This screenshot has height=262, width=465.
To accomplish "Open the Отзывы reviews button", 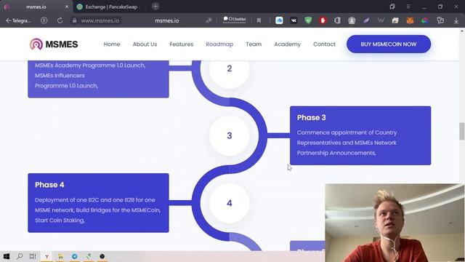I will tap(234, 20).
